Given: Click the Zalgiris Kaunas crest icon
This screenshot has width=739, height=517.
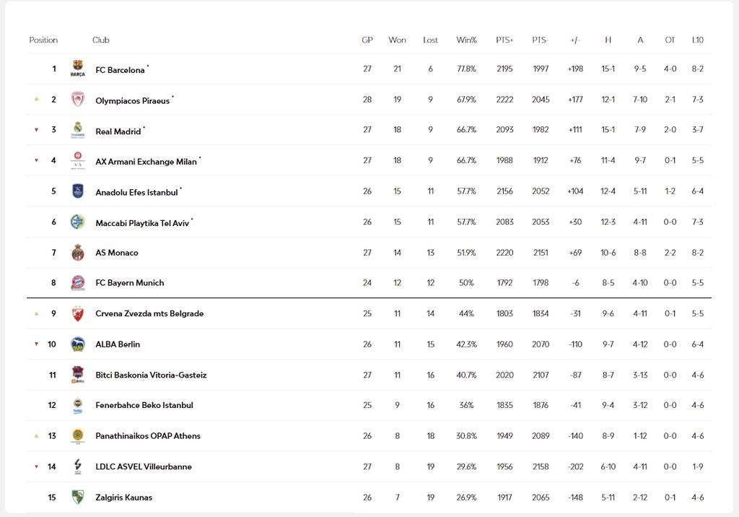Looking at the screenshot, I should (x=78, y=497).
